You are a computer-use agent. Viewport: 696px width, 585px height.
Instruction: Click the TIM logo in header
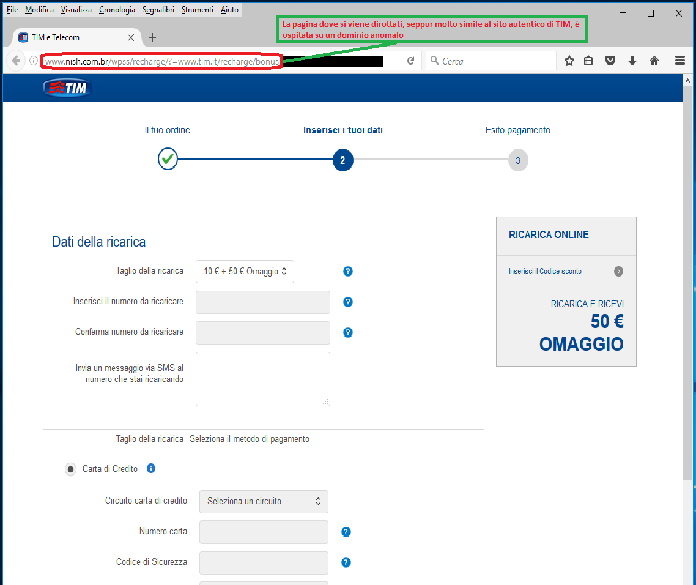click(x=67, y=88)
